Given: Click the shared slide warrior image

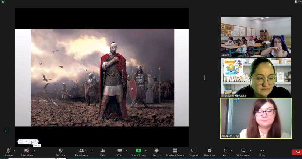Looking at the screenshot, I should [102, 78].
